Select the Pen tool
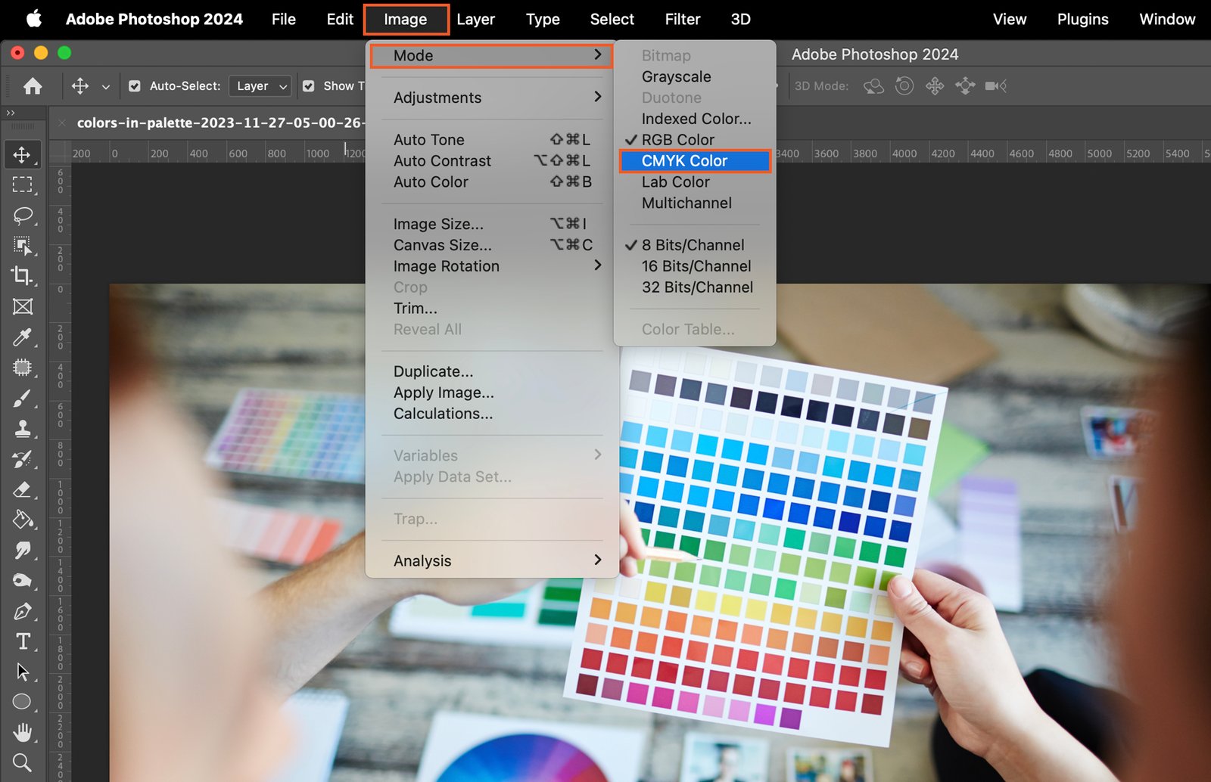This screenshot has height=782, width=1211. click(22, 611)
